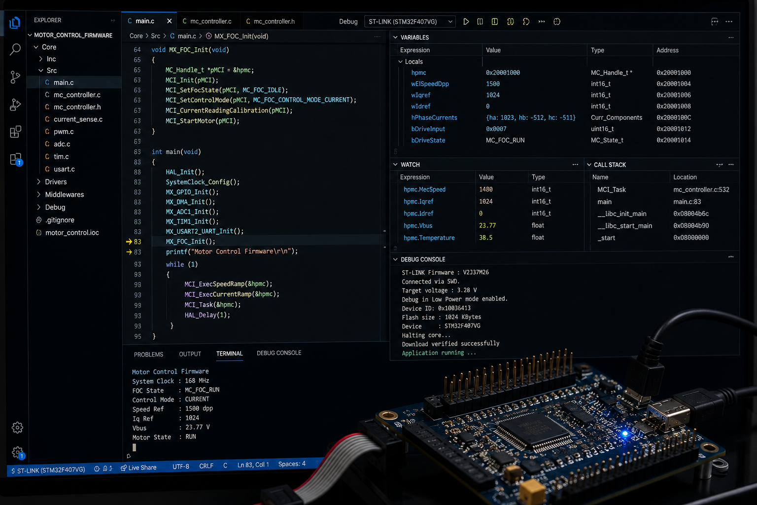Screen dimensions: 757x505
Task: Open the bottom DEBUG CONSOLE tab
Action: click(x=279, y=353)
